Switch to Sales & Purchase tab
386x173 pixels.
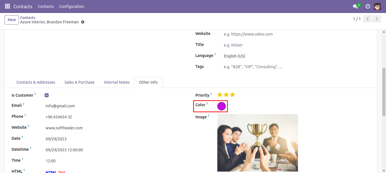[79, 82]
